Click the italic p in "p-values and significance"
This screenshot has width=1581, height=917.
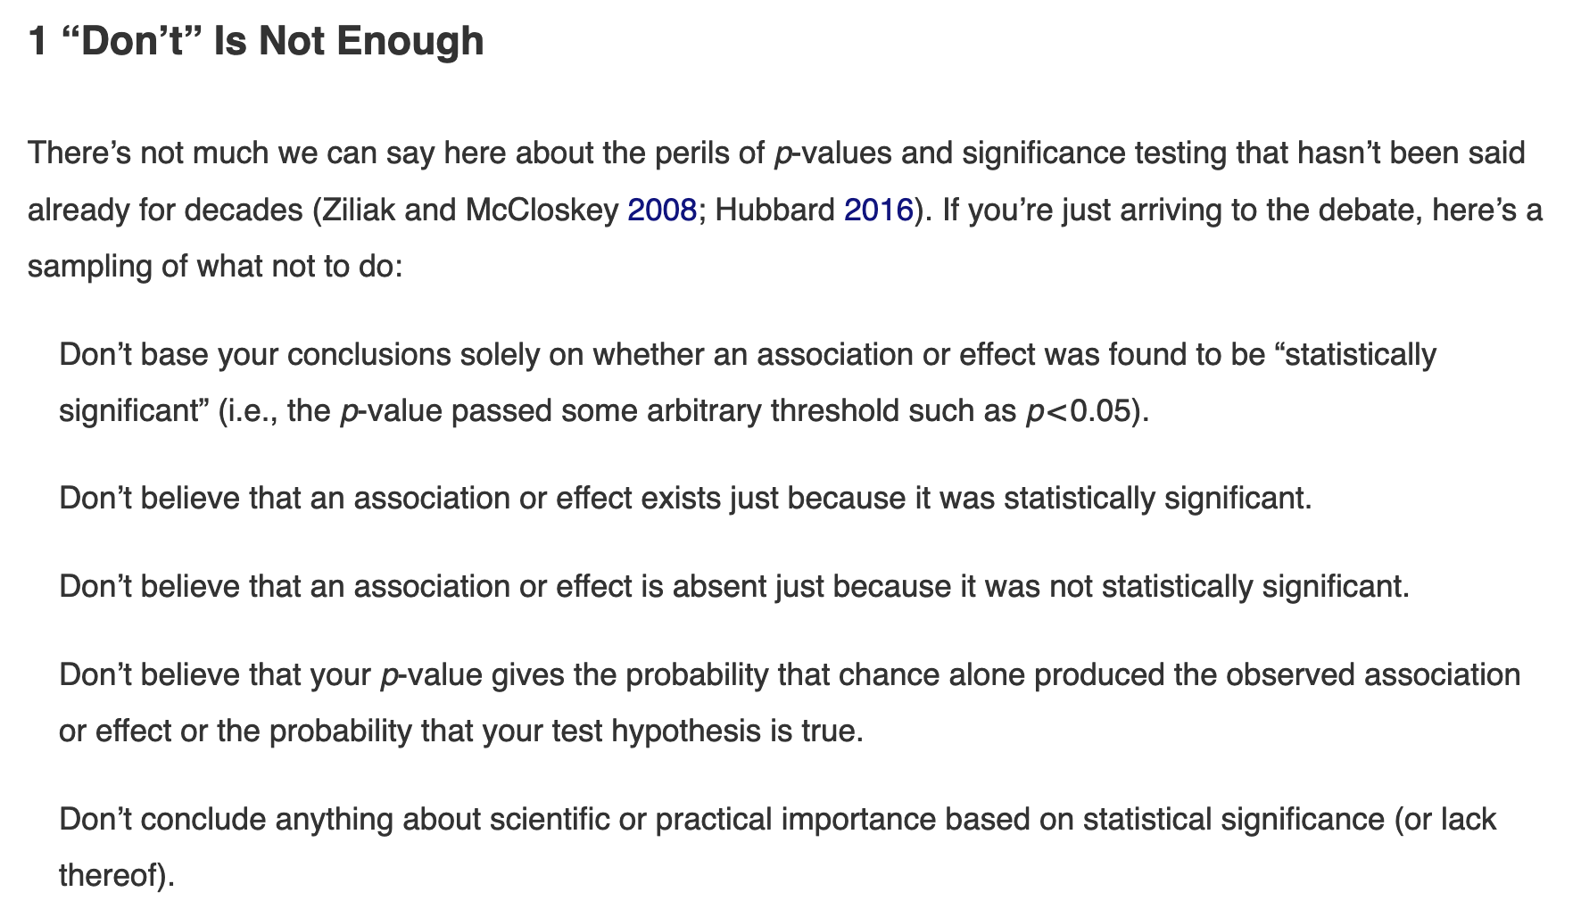(783, 155)
